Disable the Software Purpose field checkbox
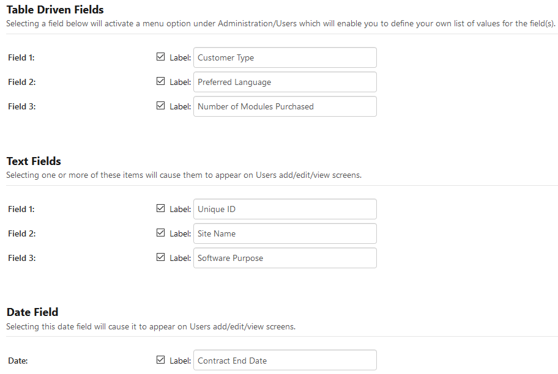 (x=161, y=257)
